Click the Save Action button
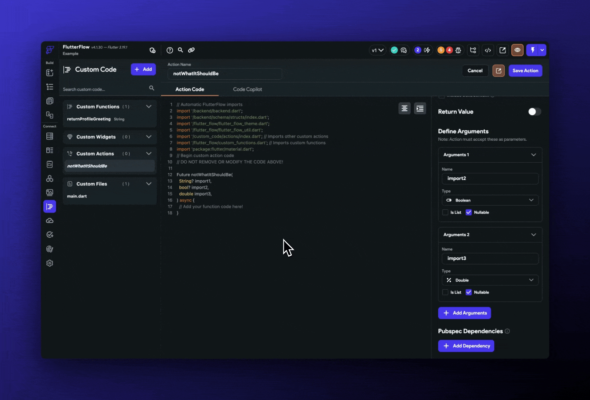This screenshot has height=400, width=590. [x=525, y=70]
